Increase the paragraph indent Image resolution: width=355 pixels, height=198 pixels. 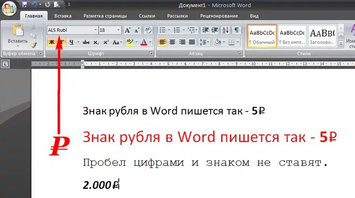(215, 30)
